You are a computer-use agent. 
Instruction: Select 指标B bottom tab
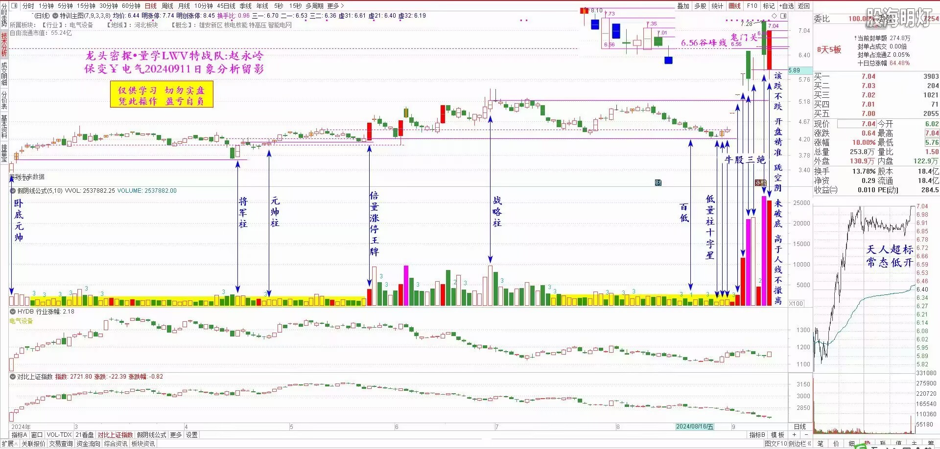click(757, 435)
